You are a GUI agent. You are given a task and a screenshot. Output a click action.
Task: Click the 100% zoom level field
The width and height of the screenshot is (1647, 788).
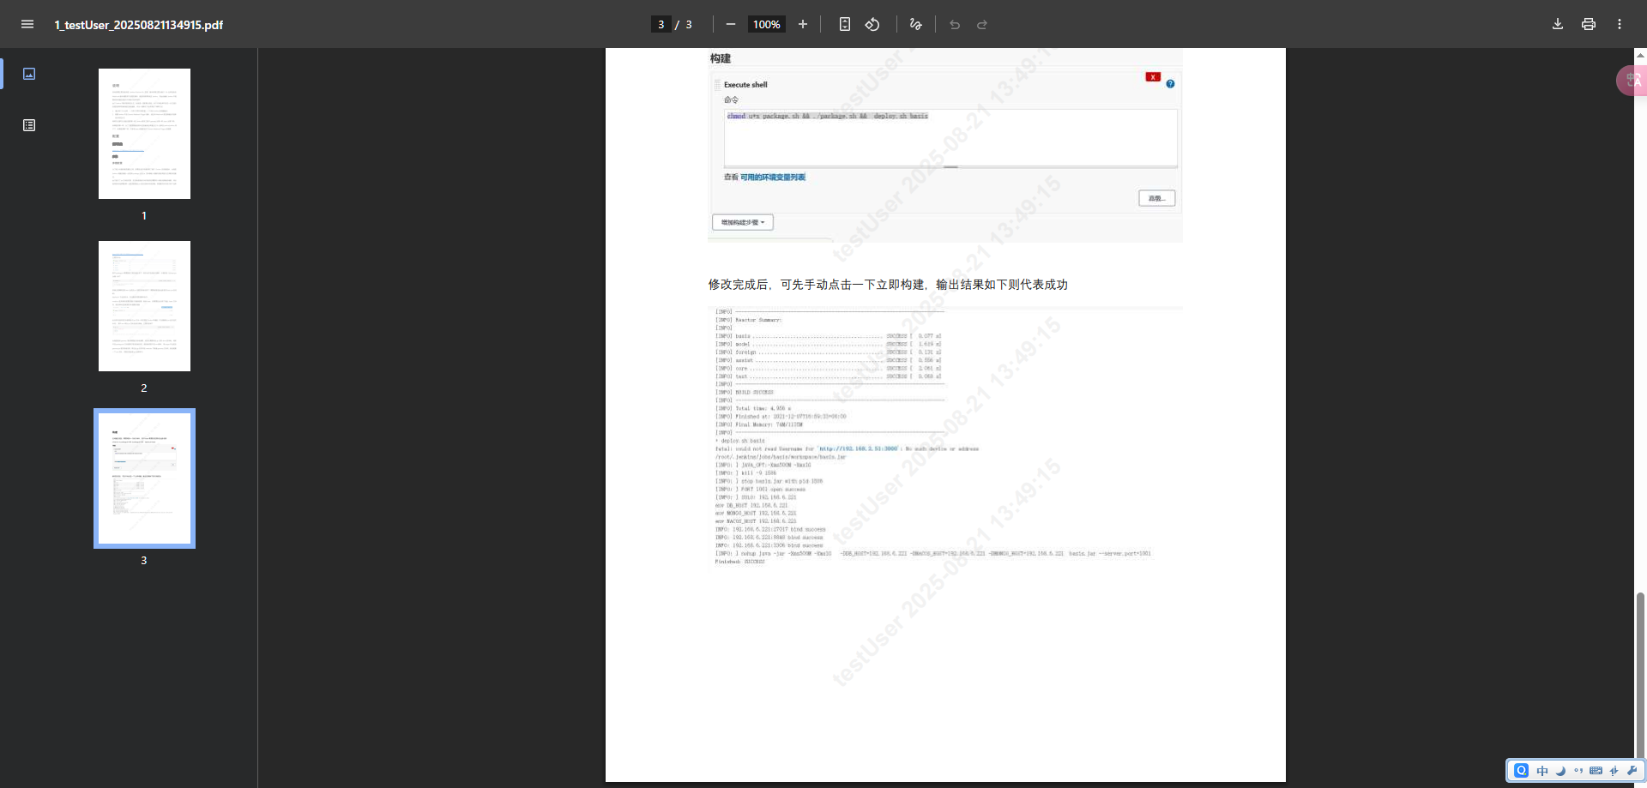click(x=766, y=24)
